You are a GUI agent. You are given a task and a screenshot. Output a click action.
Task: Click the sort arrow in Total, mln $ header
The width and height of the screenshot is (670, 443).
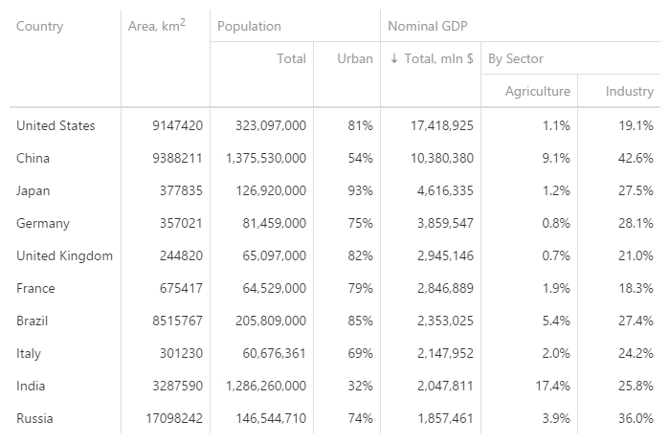pos(394,59)
